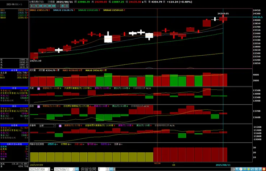Click the 2025/08/11 date axis marker

click(x=223, y=165)
